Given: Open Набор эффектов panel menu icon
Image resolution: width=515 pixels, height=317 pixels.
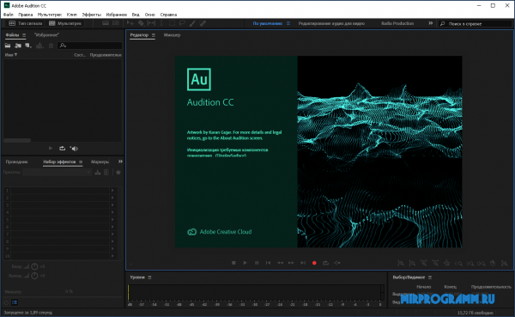Looking at the screenshot, I should click(x=81, y=162).
